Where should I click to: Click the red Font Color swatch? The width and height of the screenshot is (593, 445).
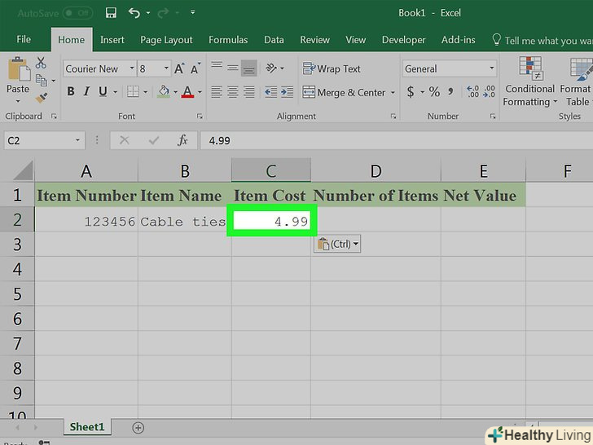click(188, 92)
